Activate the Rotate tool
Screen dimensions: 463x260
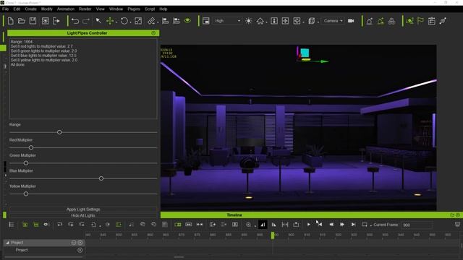[x=124, y=21]
